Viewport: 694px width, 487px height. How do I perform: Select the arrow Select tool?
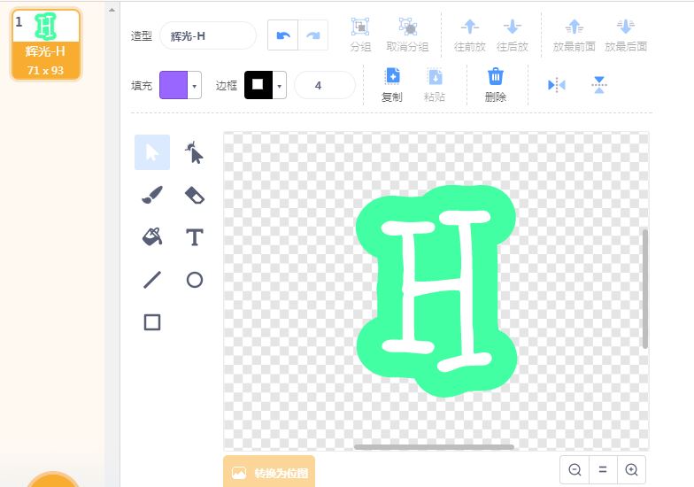point(152,152)
